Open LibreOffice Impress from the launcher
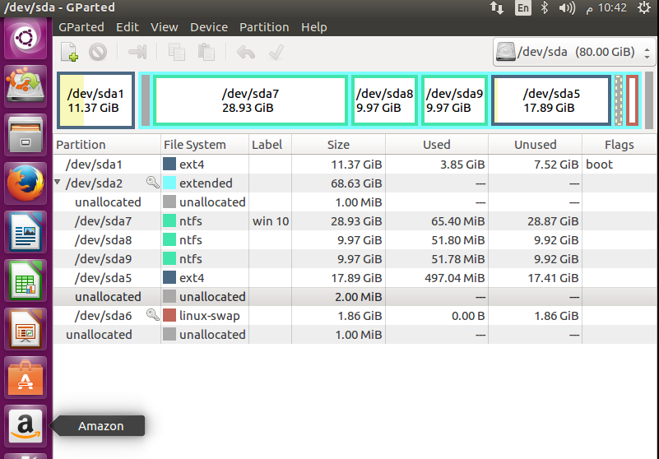Screen dimensions: 659x459 26,329
